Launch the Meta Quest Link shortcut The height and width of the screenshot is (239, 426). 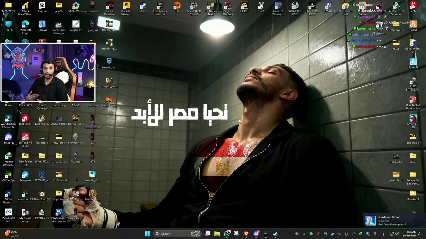[8, 216]
